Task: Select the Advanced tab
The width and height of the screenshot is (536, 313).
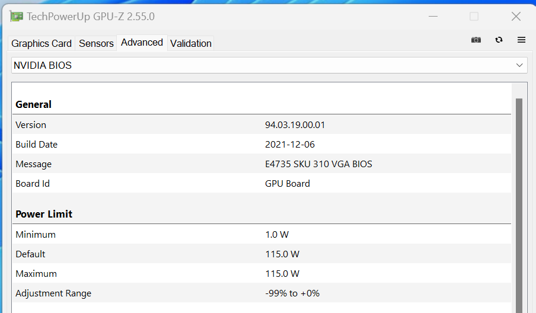Action: point(142,43)
